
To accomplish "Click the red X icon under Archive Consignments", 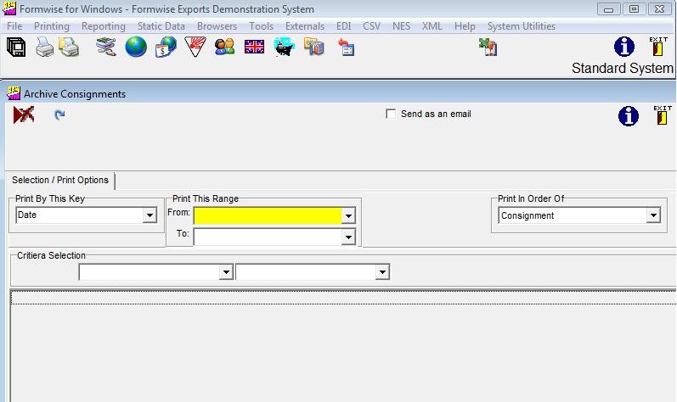I will [24, 115].
